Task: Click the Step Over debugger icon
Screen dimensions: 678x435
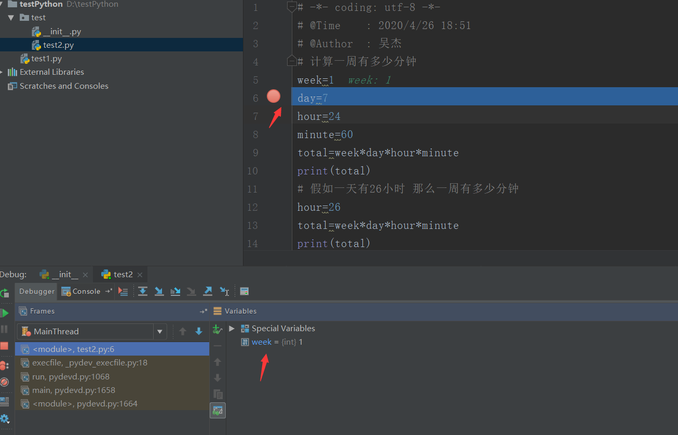Action: coord(143,291)
